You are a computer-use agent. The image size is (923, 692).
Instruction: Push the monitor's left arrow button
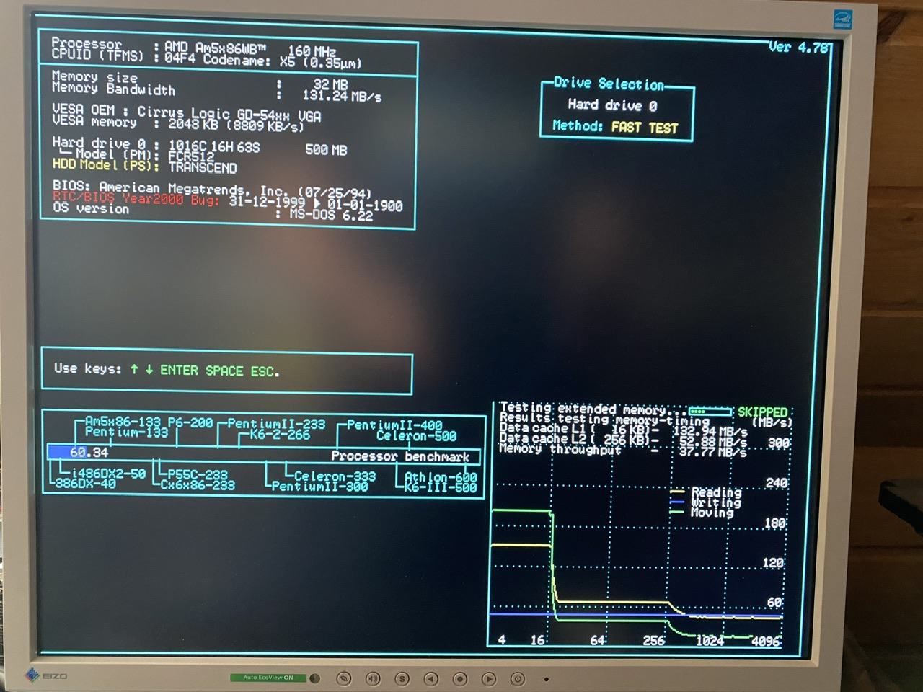pos(431,678)
